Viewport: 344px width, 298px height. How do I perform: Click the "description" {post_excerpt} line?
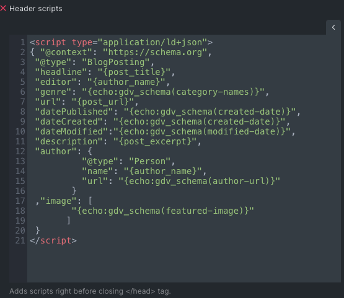click(118, 141)
